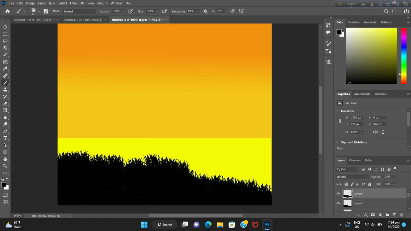Add a layer mask
This screenshot has height=231, width=411.
point(373,215)
